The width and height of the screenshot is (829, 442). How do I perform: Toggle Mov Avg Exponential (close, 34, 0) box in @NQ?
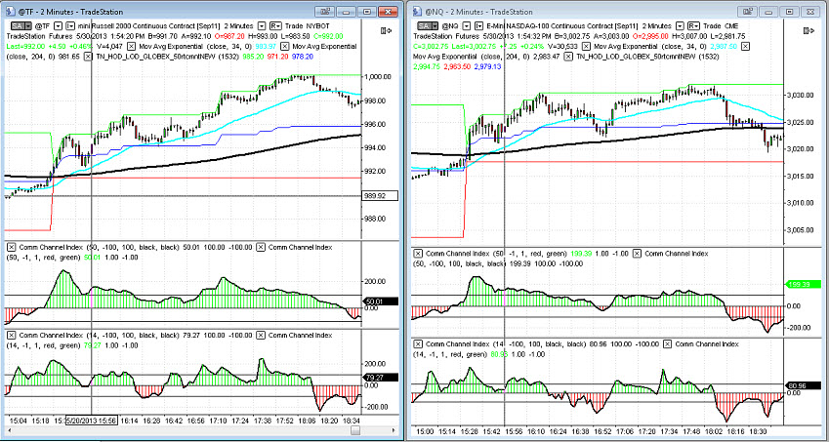click(x=586, y=47)
